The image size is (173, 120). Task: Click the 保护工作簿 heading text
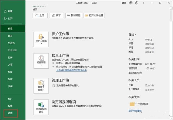[60, 34]
